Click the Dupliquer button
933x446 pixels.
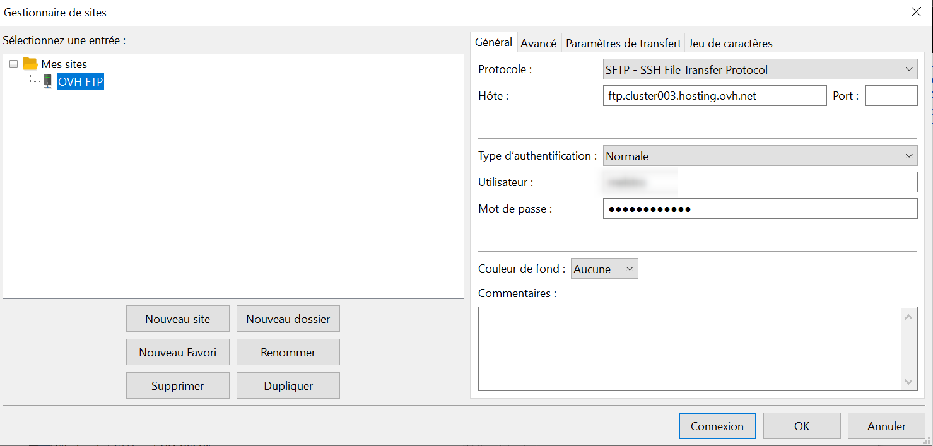coord(288,386)
